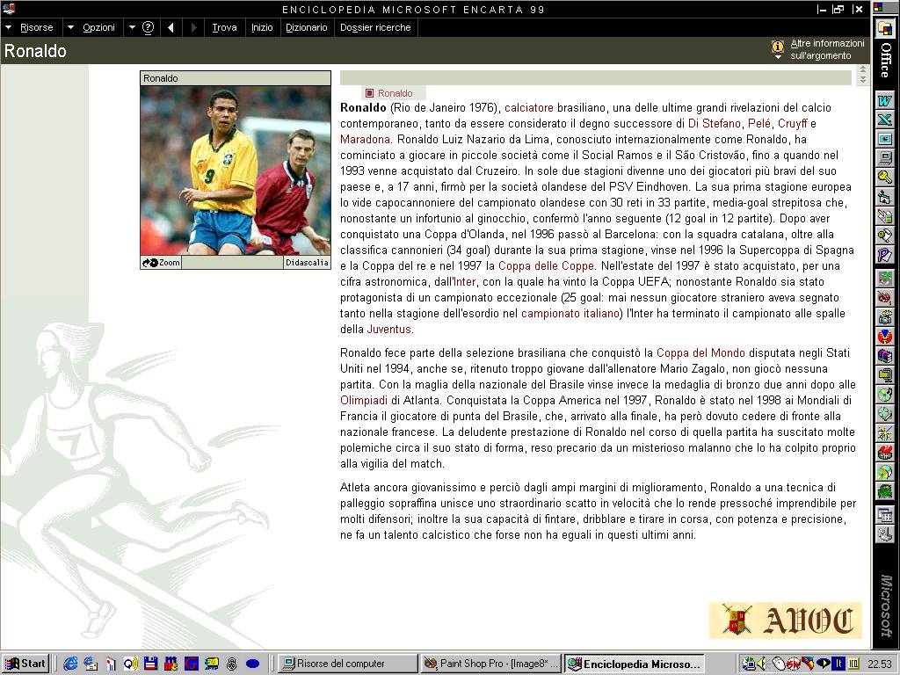Click the sparkle star icon in Office bar
Screen dimensions: 900x675
(x=884, y=433)
